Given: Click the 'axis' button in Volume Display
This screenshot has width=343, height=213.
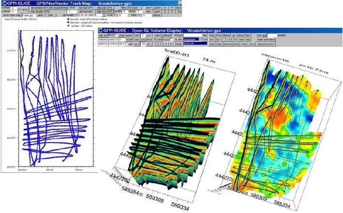Looking at the screenshot, I should 137,40.
